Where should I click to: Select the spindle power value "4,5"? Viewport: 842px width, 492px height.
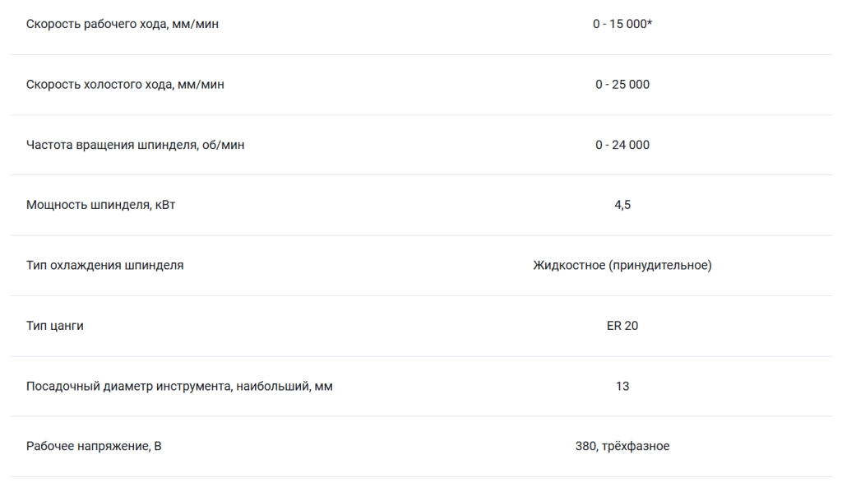tap(622, 205)
